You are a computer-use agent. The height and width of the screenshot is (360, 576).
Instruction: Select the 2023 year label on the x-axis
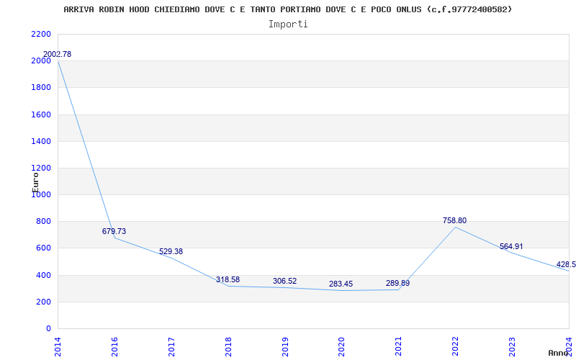click(513, 346)
